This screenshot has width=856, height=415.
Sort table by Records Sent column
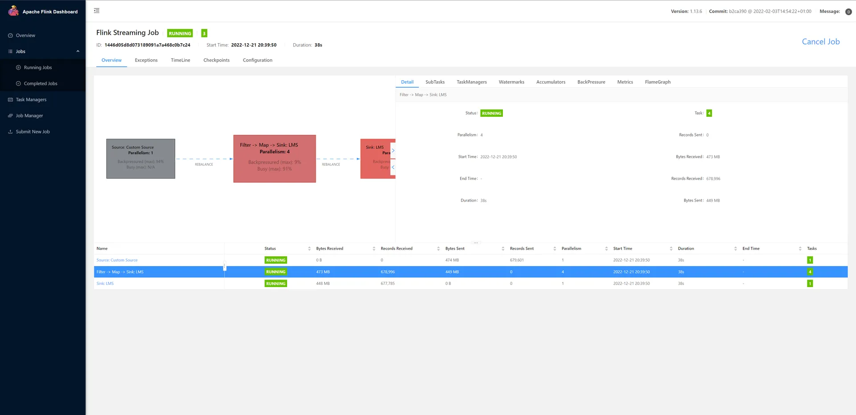pos(555,249)
